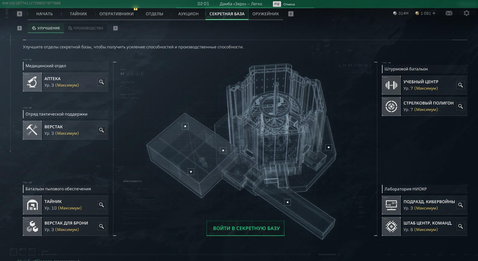
Task: Click the D key hint icon
Action: tap(115, 28)
